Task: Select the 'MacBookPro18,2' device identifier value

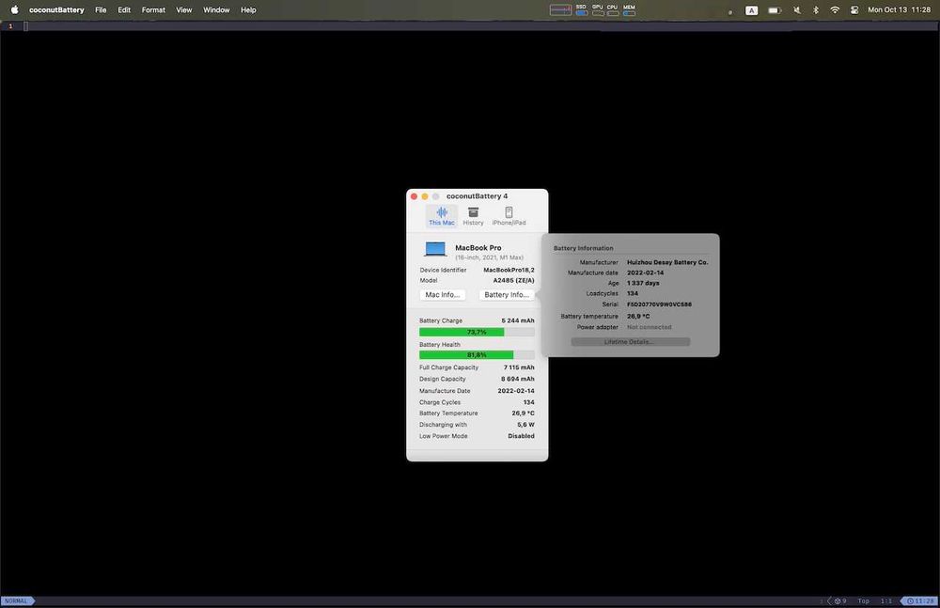Action: tap(509, 270)
